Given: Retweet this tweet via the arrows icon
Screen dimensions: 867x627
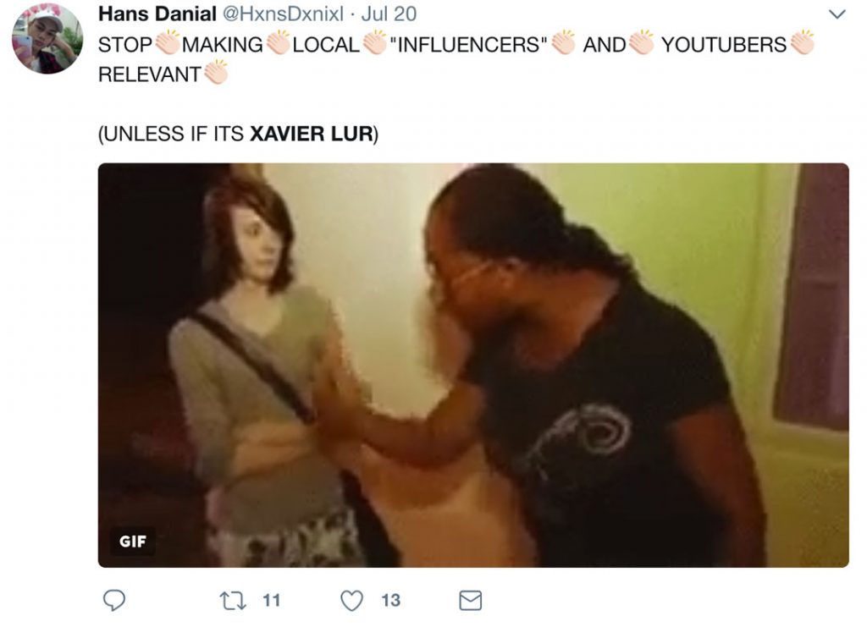Looking at the screenshot, I should 233,601.
